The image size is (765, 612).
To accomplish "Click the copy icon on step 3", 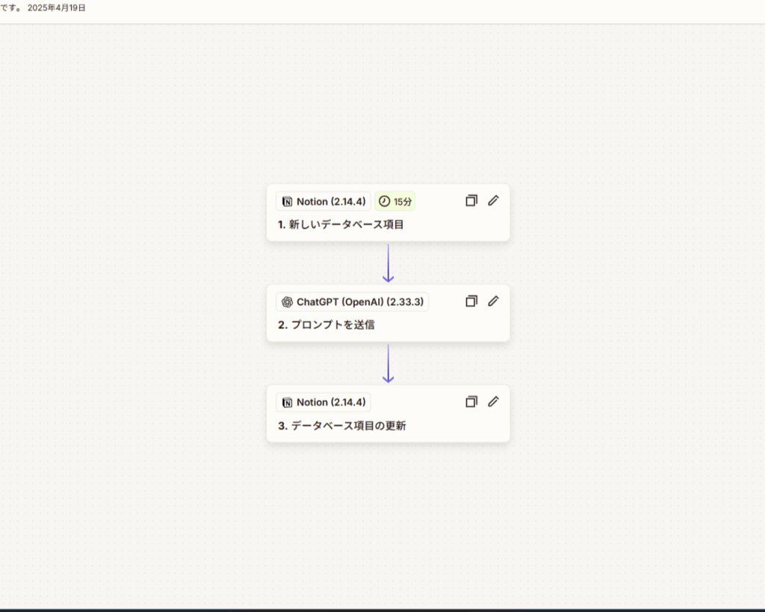I will tap(471, 401).
